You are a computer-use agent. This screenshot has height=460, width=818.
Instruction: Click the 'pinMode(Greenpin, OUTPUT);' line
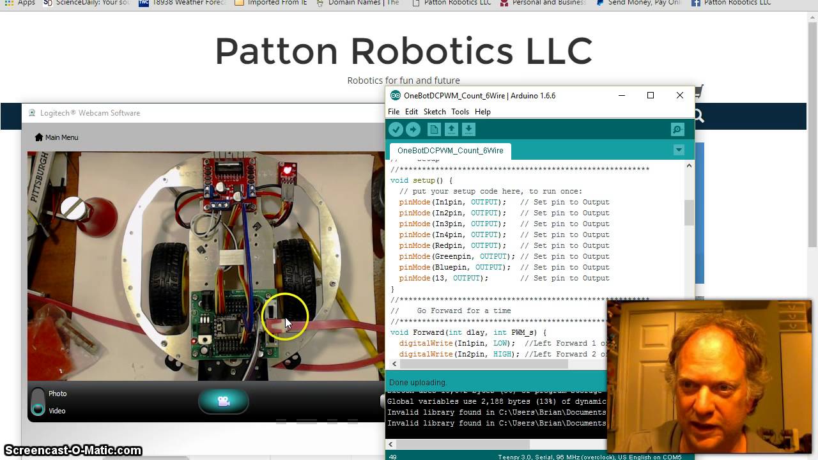[457, 257]
